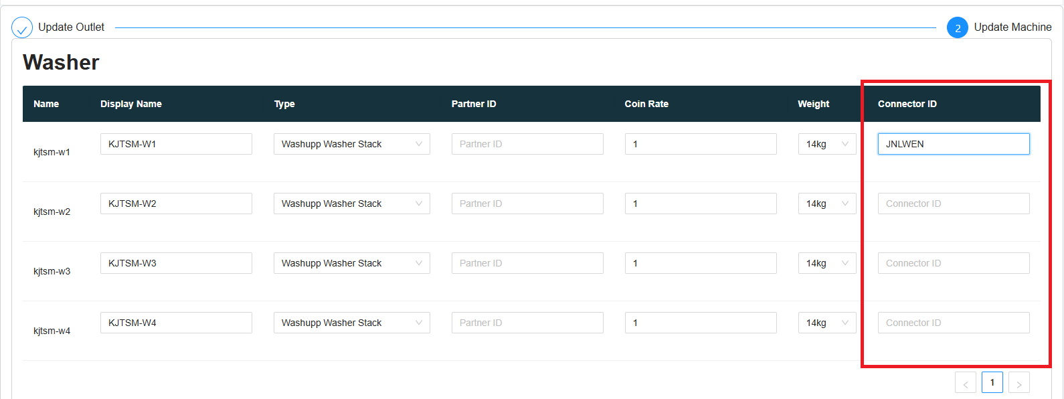Click the Coin Rate column header

tap(646, 104)
